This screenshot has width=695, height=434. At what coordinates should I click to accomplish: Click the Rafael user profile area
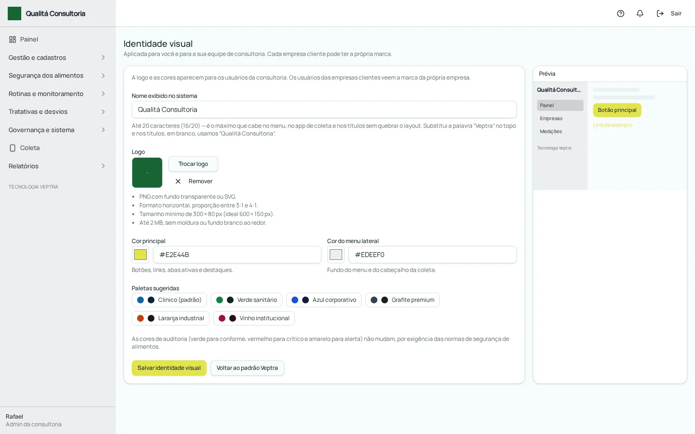58,420
